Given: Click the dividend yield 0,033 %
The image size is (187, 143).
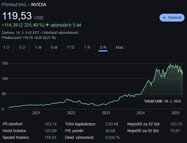Looking at the screenshot, I should point(112,137).
